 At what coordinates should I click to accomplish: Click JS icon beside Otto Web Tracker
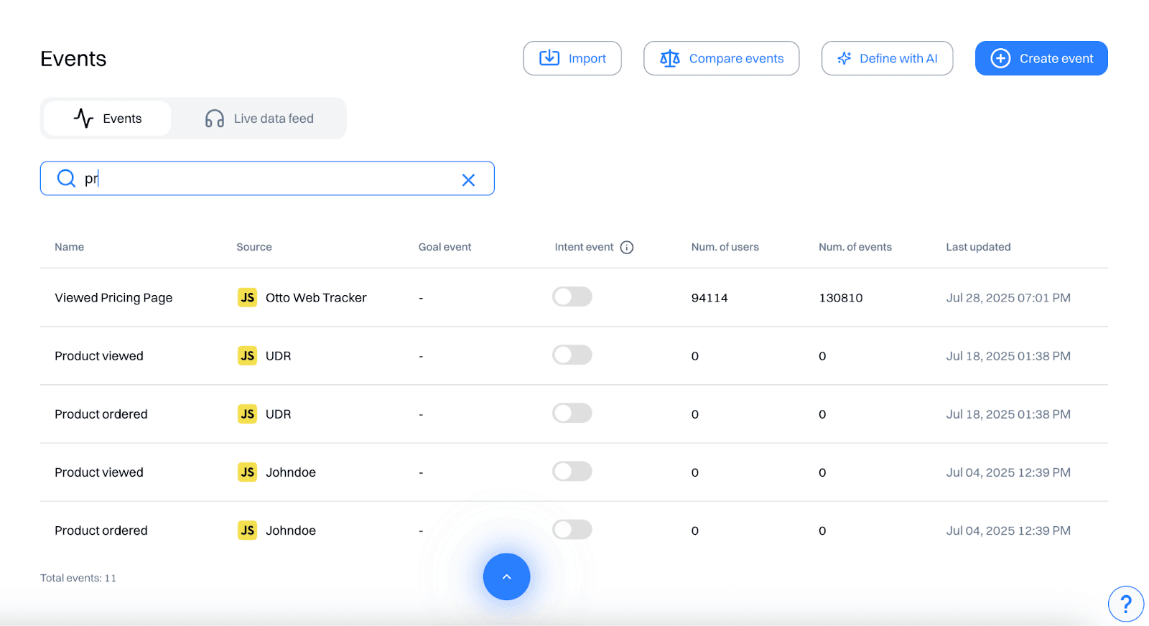(x=247, y=298)
